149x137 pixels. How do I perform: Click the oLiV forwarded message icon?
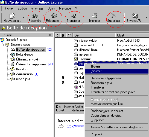tap(76, 87)
